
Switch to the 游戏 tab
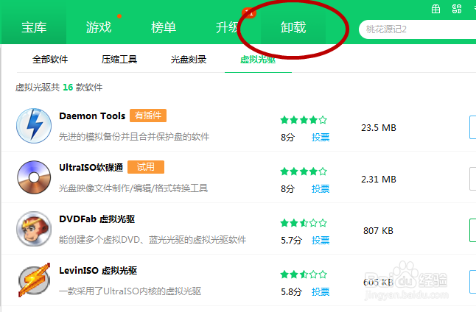(99, 27)
